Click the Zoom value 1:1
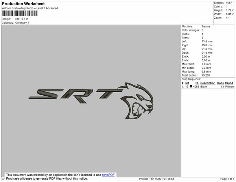The width and height of the screenshot is (236, 182). pyautogui.click(x=228, y=18)
